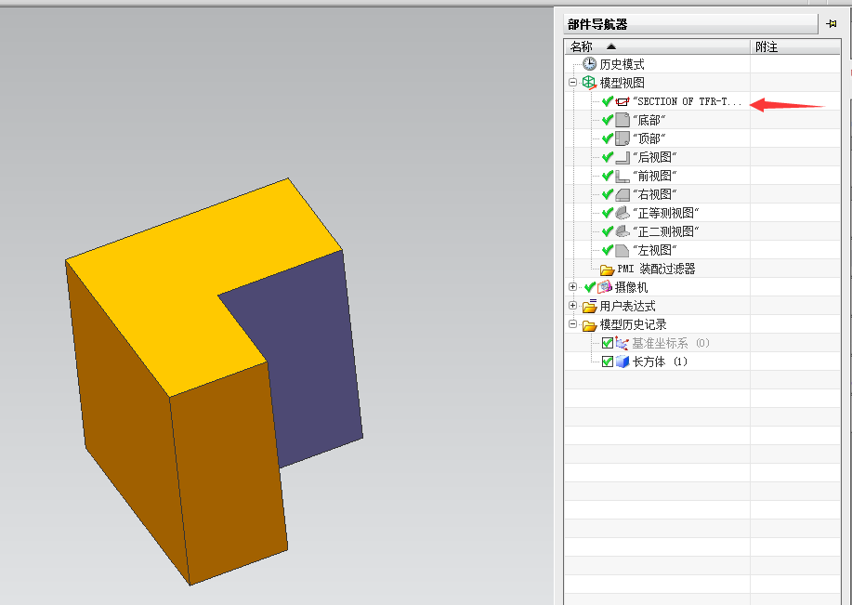
Task: Click the blue block icon of 长方体 (1)
Action: click(623, 362)
